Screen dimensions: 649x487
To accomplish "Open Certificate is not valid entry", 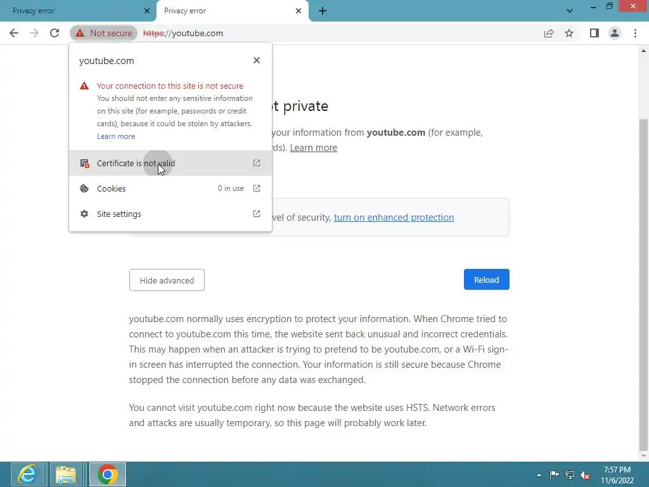I will click(x=170, y=163).
